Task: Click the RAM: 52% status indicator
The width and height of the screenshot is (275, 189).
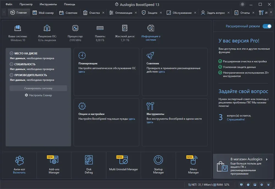Action: click(x=221, y=185)
